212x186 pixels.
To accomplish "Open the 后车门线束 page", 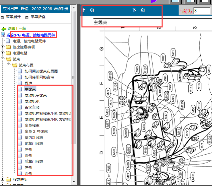I will click(34, 162).
